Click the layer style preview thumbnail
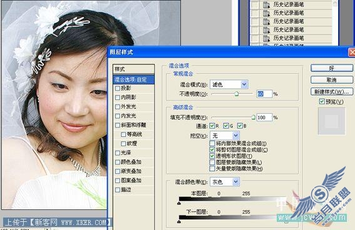This screenshot has width=355, height=230. pyautogui.click(x=331, y=121)
